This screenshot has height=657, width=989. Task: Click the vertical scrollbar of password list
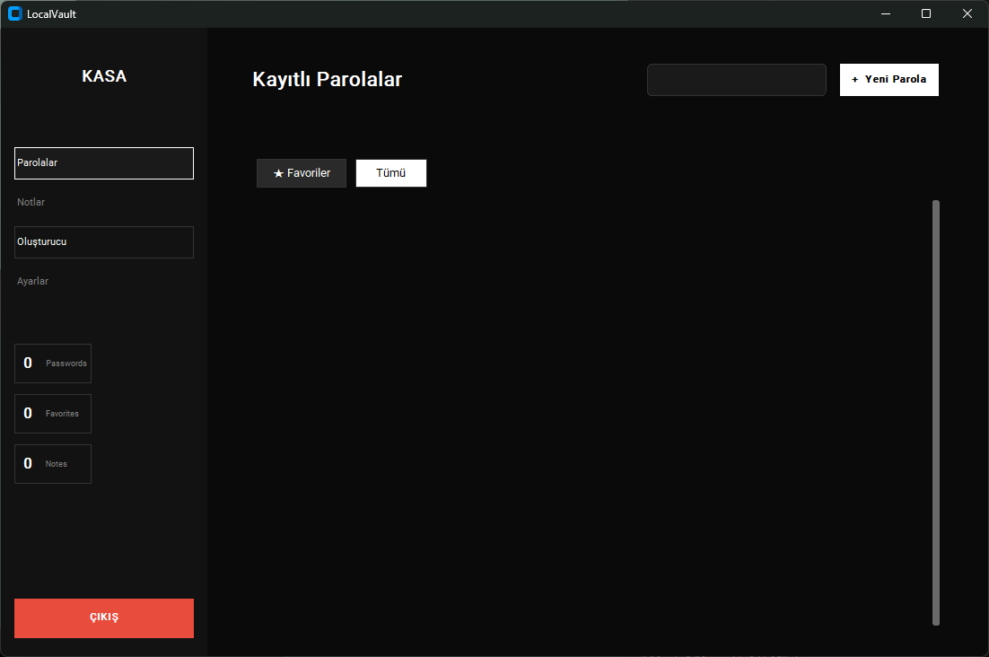point(936,413)
